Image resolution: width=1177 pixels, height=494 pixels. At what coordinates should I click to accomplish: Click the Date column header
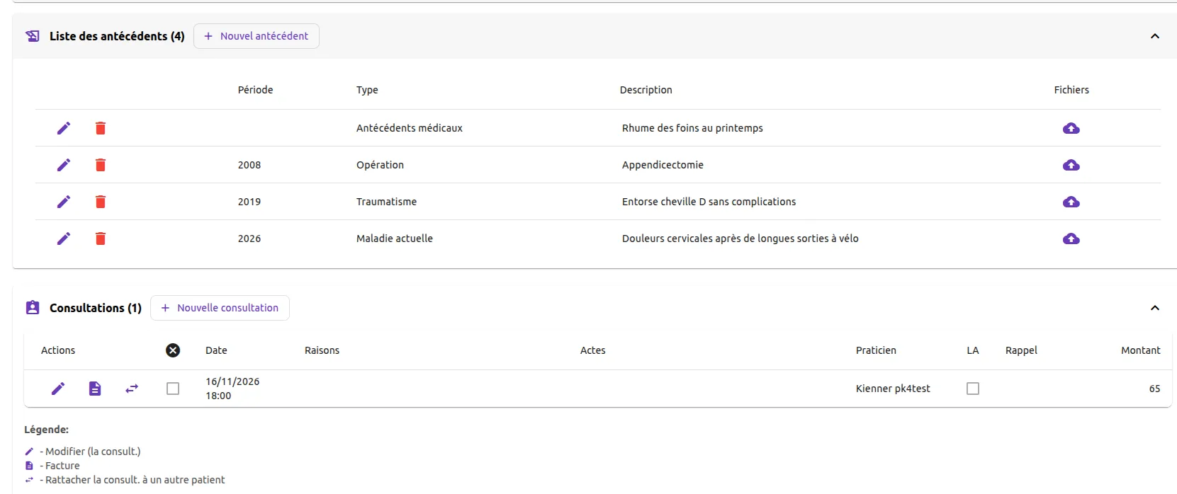216,350
